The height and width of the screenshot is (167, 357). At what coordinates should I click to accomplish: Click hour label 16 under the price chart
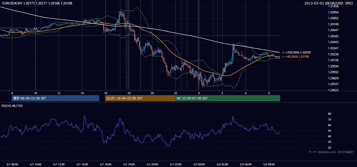click(105, 93)
